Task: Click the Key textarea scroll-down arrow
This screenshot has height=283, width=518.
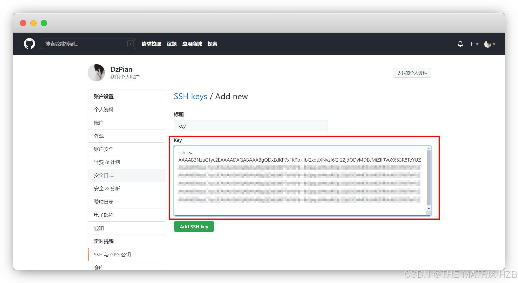Action: 429,209
